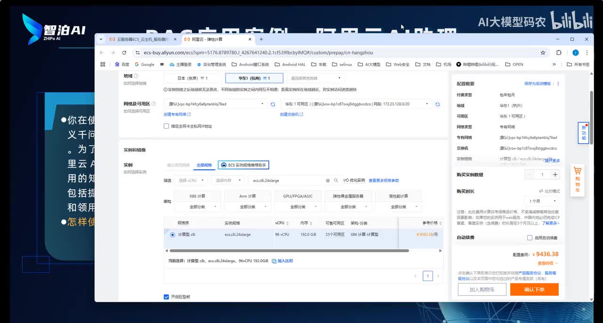The width and height of the screenshot is (603, 323).
Task: Click the plus icon to increase instance quantity
Action: (x=555, y=175)
